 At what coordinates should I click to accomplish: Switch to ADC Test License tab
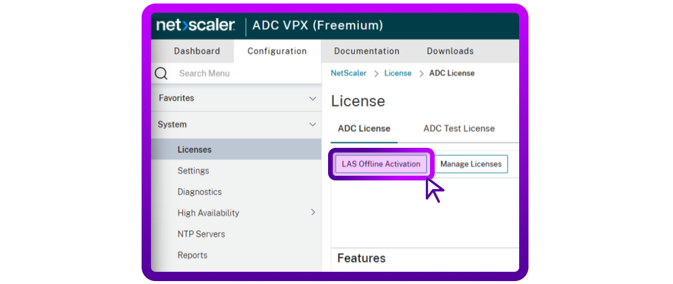click(459, 129)
